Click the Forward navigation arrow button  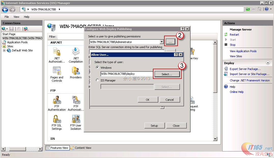point(12,9)
